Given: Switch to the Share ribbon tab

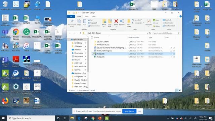Looking at the screenshot, I should pos(87,16).
